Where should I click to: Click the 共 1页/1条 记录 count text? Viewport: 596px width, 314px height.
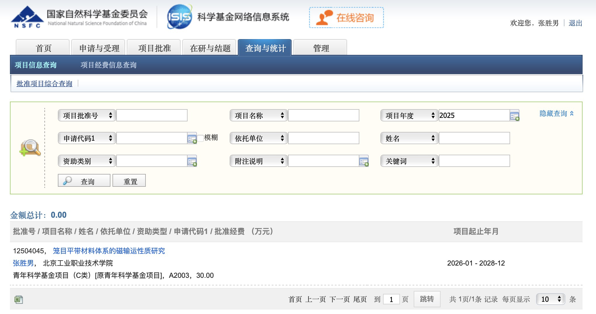click(473, 299)
